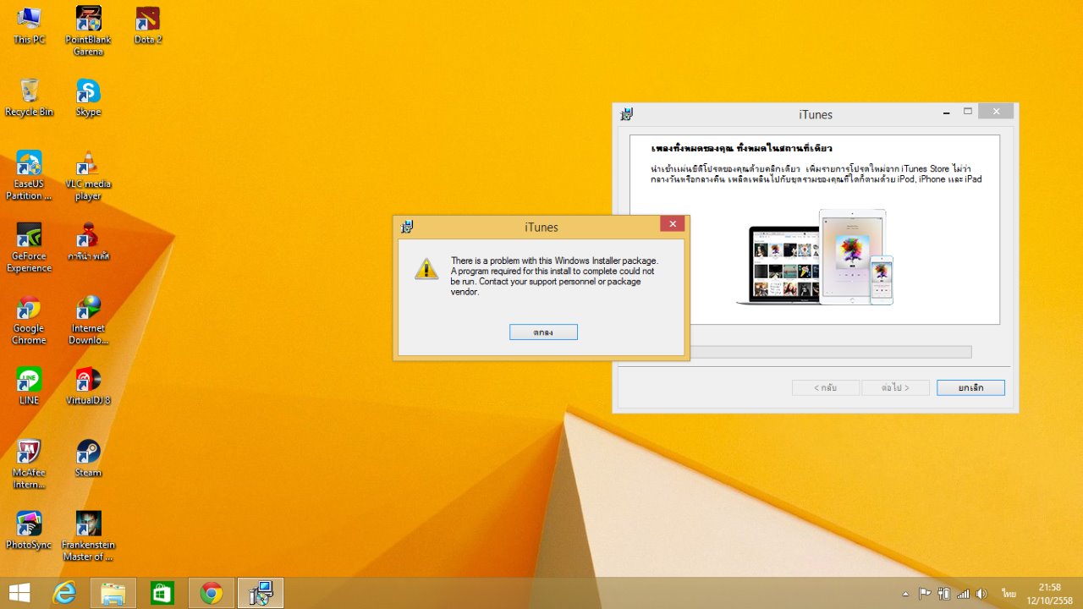The height and width of the screenshot is (609, 1083).
Task: Select the GeForce Experience shortcut
Action: click(29, 248)
